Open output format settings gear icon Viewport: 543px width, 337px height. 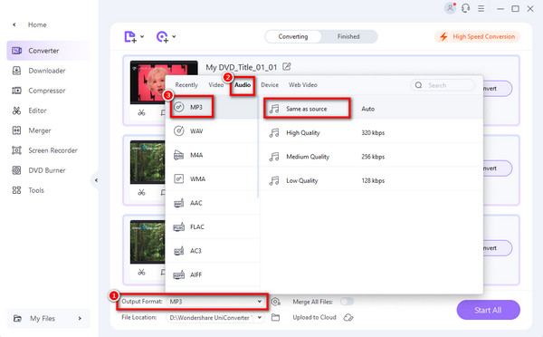[x=276, y=302]
